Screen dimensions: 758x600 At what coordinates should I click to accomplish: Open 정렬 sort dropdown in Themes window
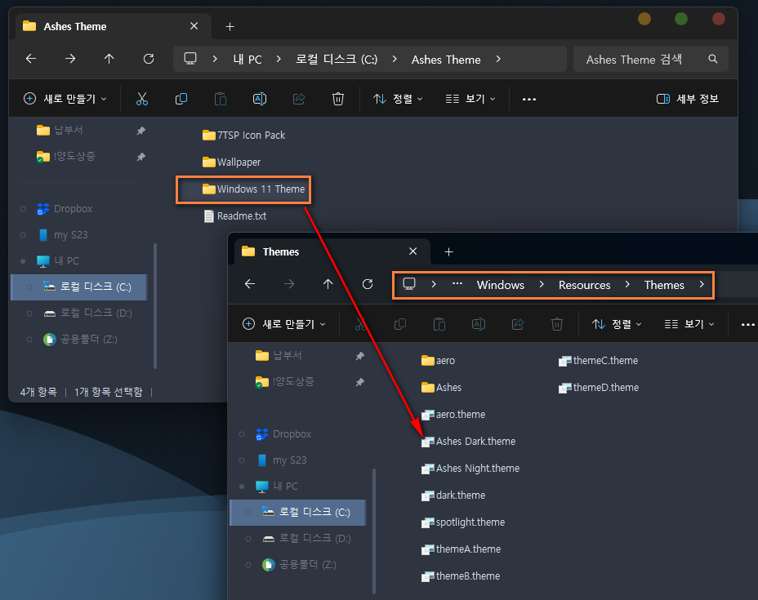pyautogui.click(x=617, y=324)
